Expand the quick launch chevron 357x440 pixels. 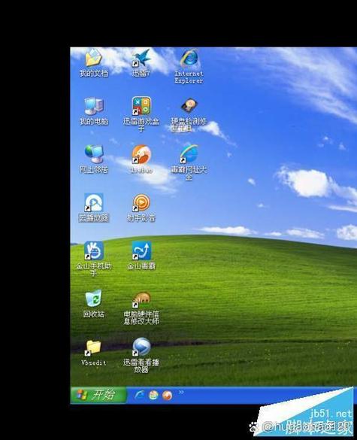point(181,393)
